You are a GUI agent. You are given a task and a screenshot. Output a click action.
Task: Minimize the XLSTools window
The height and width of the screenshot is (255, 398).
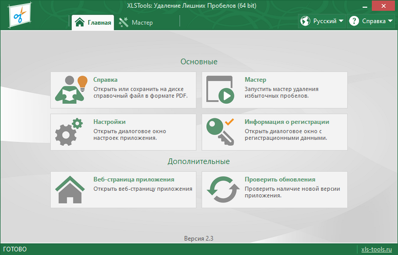click(365, 6)
